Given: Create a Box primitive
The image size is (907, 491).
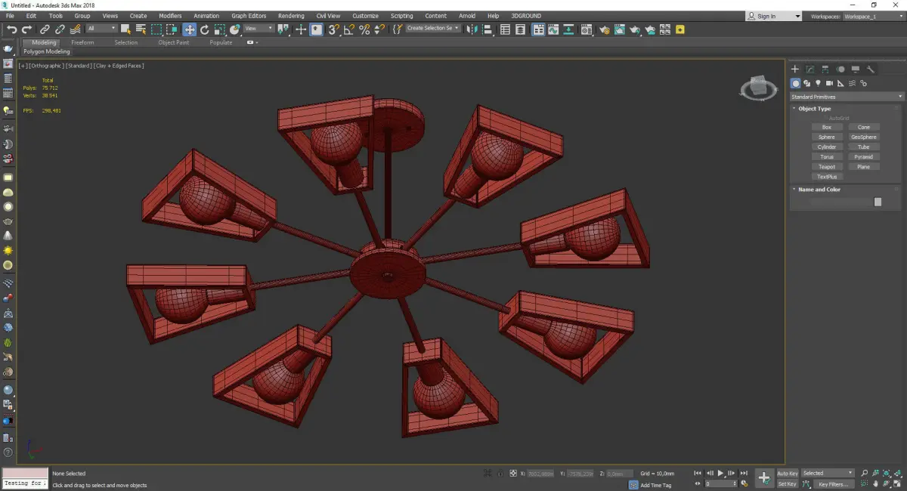Looking at the screenshot, I should pos(827,128).
